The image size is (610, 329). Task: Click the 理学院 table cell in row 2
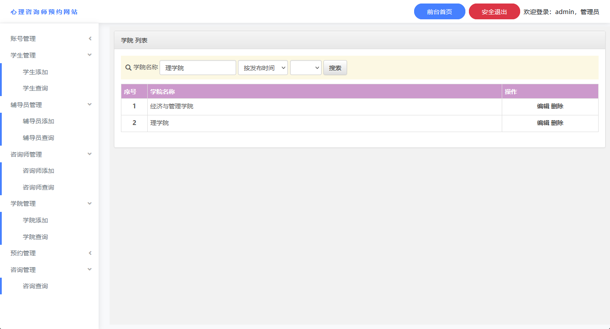tap(325, 123)
